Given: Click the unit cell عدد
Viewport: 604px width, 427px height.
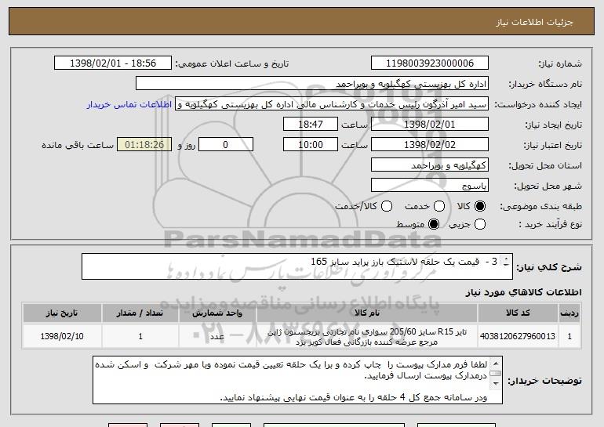Looking at the screenshot, I should [217, 336].
